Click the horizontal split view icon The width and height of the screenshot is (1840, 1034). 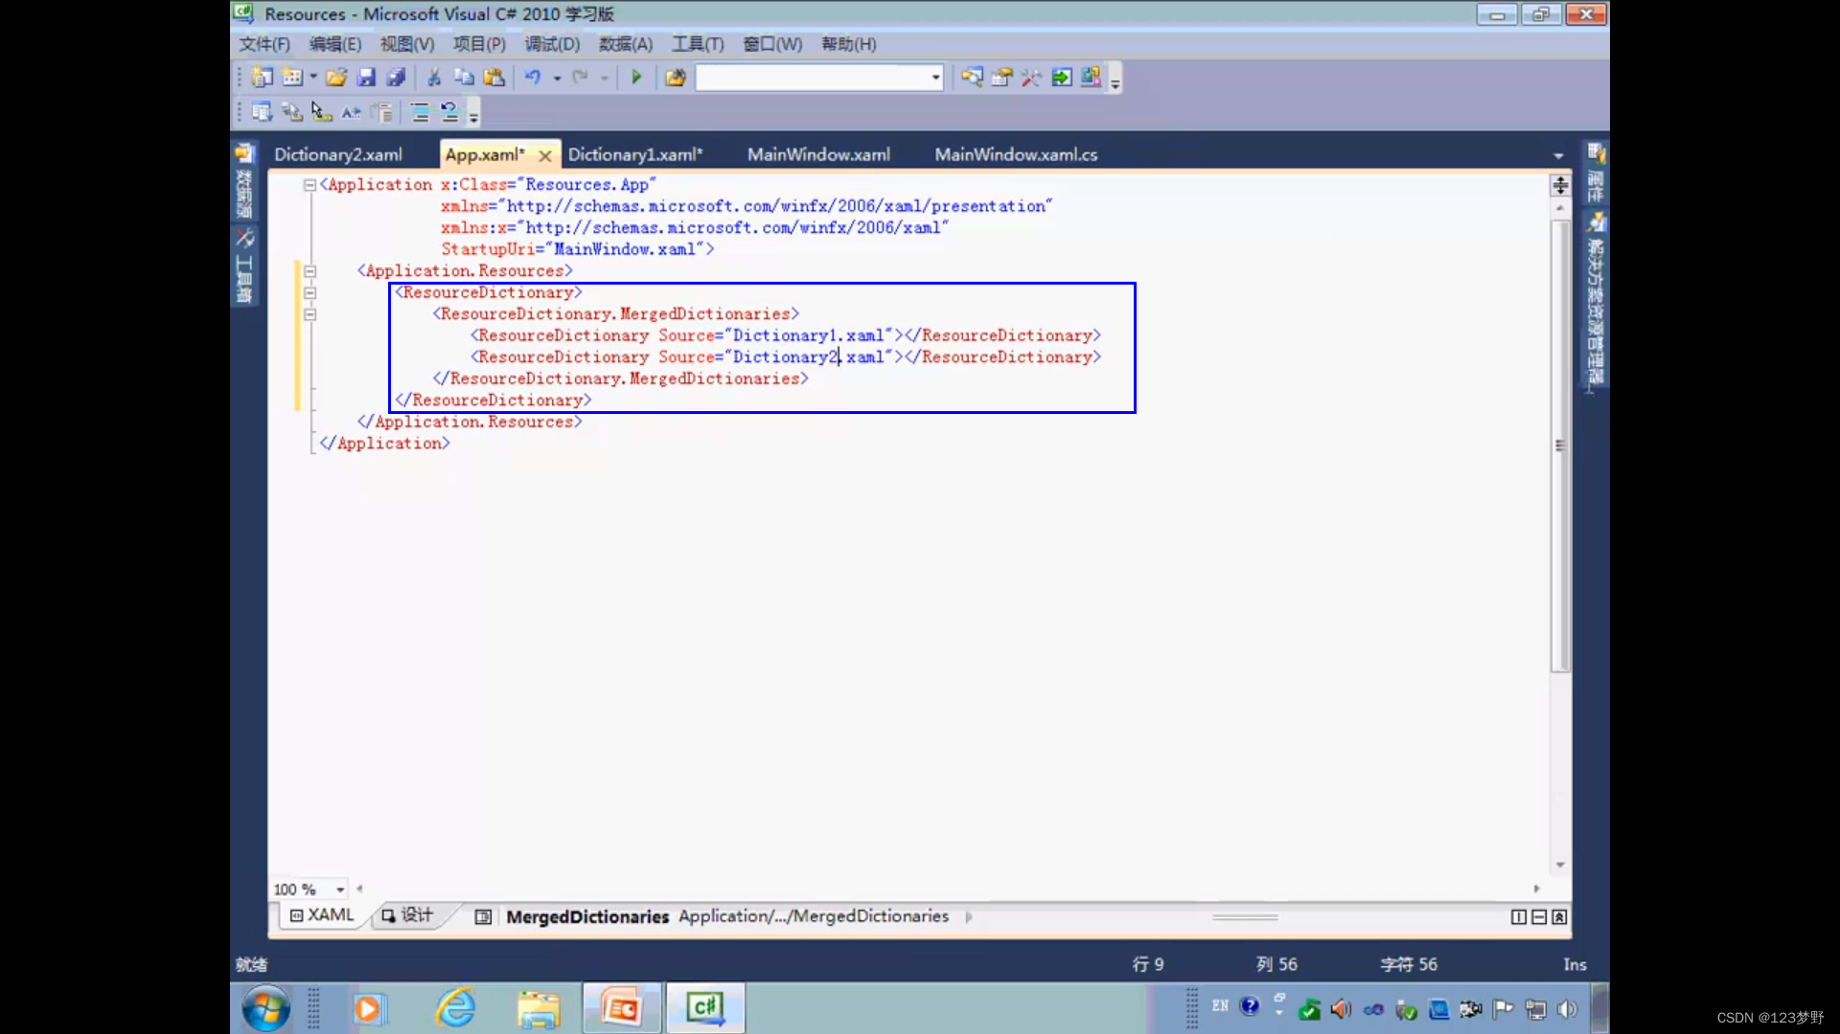click(1539, 917)
